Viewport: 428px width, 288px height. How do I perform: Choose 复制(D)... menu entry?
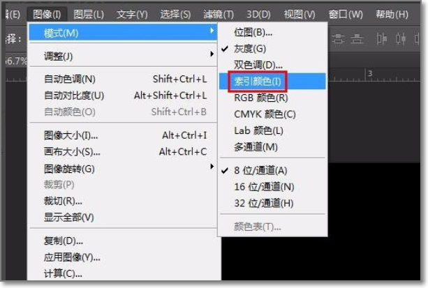123,241
